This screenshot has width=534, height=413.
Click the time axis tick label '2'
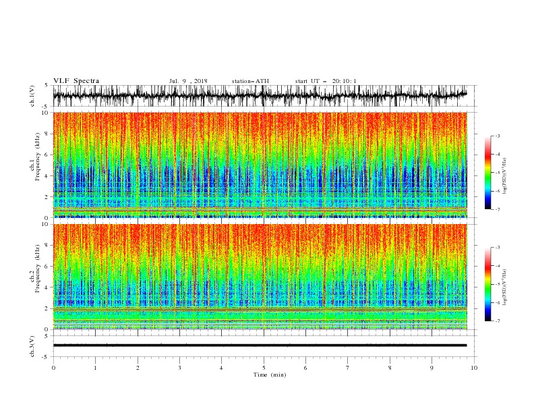[x=138, y=368]
